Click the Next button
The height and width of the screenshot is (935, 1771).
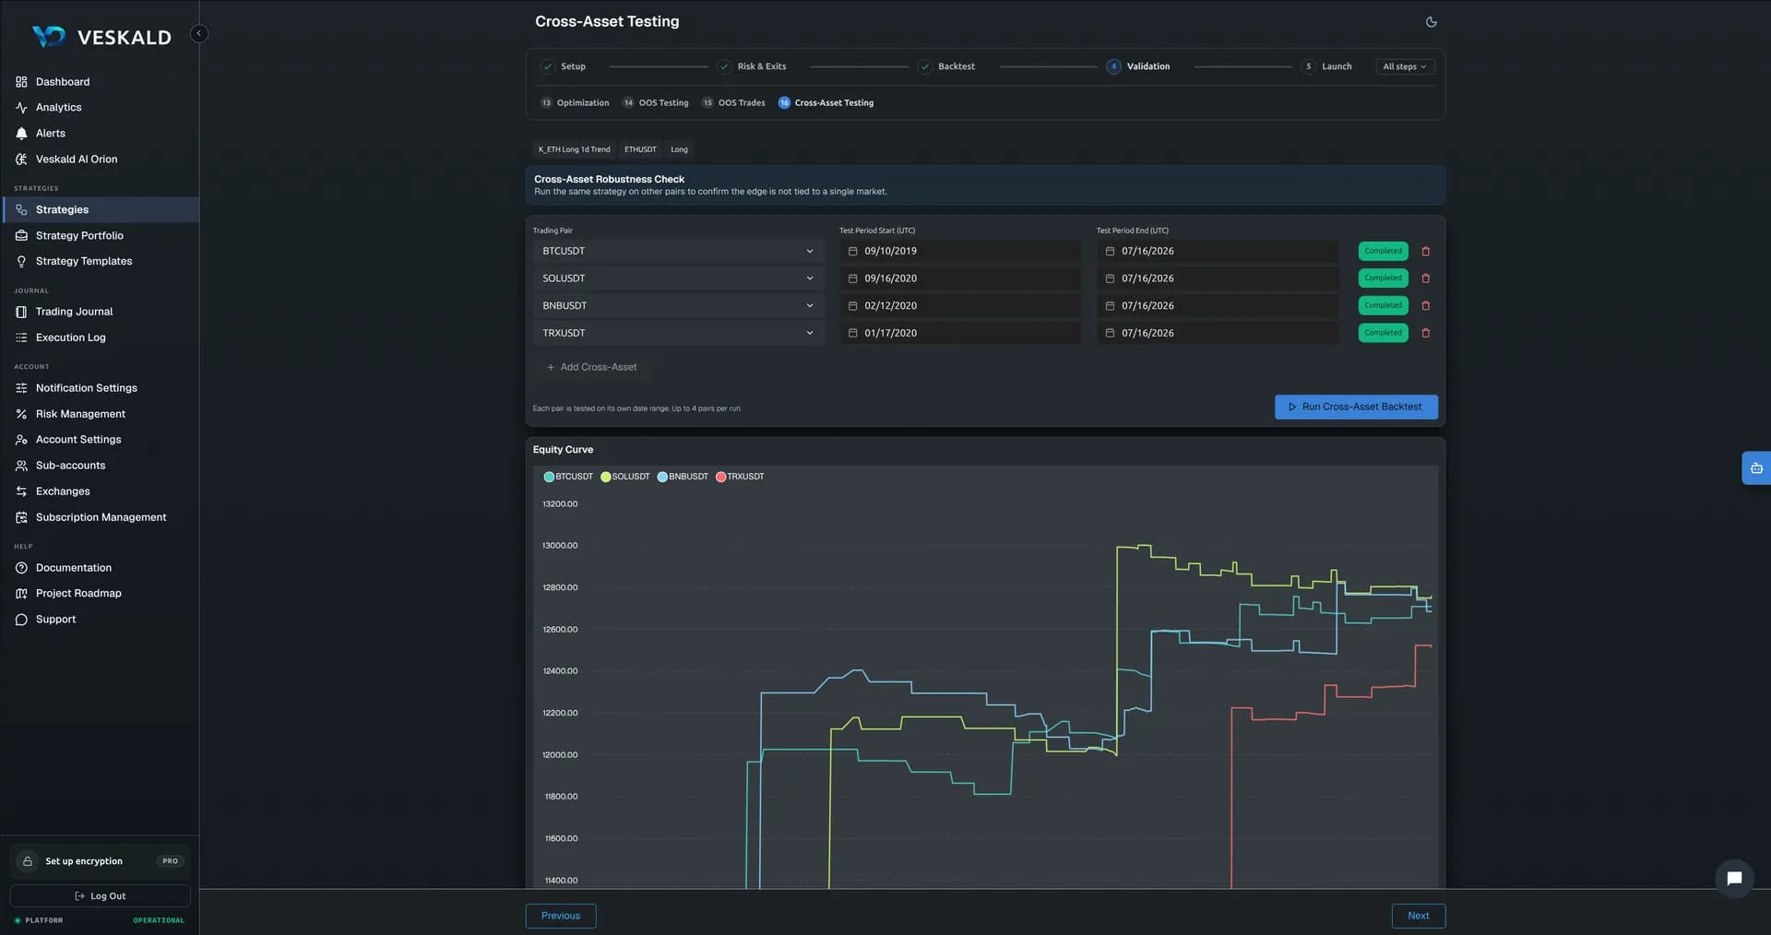pos(1419,916)
